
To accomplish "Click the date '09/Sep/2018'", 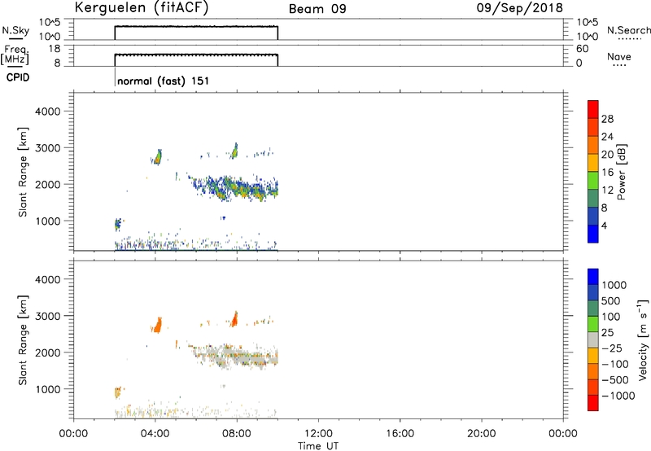I will click(x=520, y=8).
